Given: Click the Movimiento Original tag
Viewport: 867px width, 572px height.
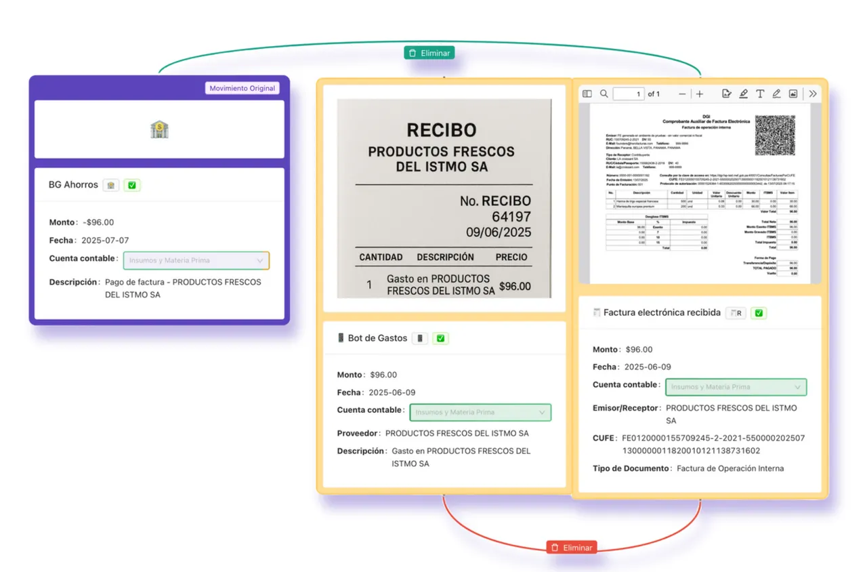Looking at the screenshot, I should 242,88.
